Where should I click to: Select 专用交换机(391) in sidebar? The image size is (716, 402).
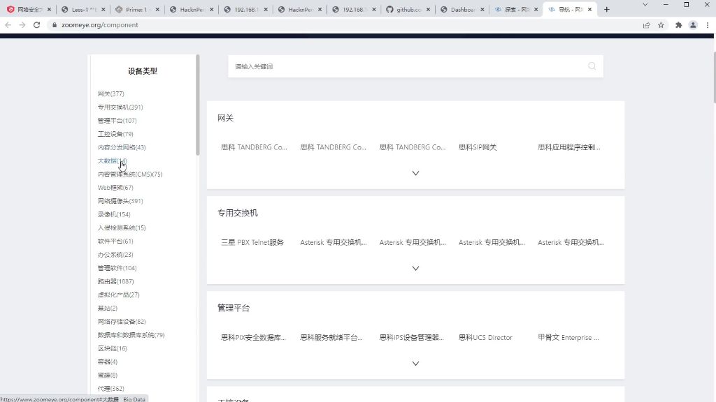coord(120,107)
